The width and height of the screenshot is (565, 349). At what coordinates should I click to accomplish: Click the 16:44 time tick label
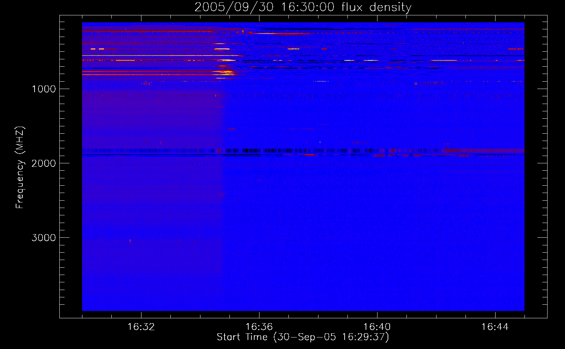coord(495,327)
